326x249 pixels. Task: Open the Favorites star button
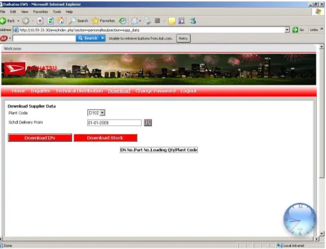click(103, 21)
